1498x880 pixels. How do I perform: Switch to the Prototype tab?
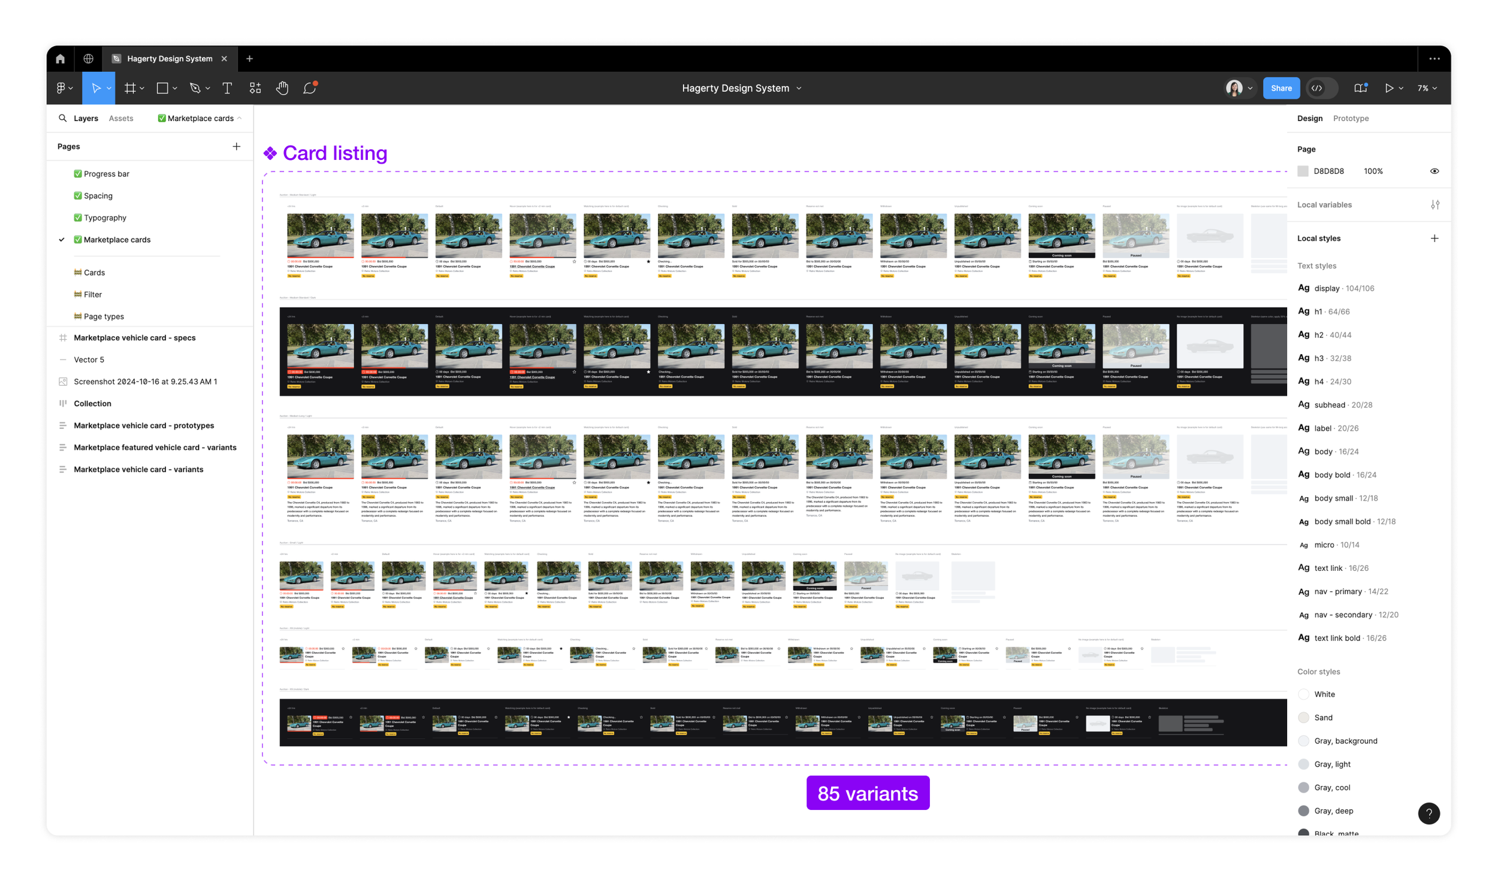click(x=1351, y=118)
